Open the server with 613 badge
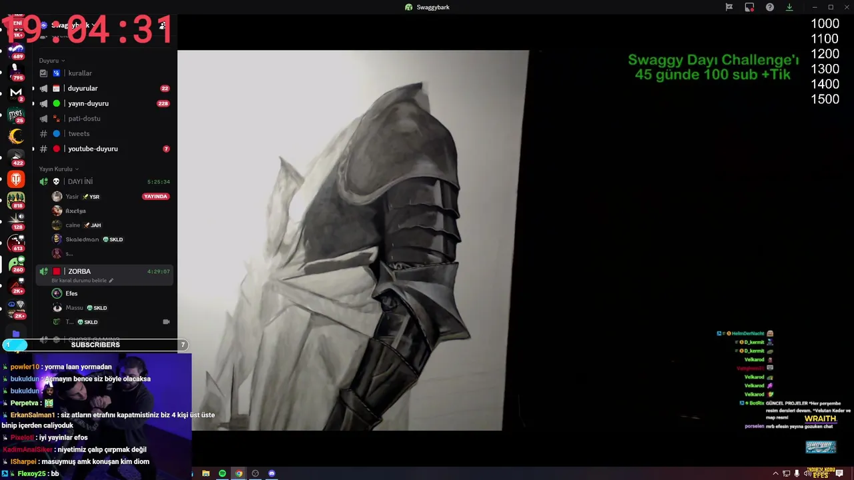Viewport: 854px width, 480px height. [17, 243]
